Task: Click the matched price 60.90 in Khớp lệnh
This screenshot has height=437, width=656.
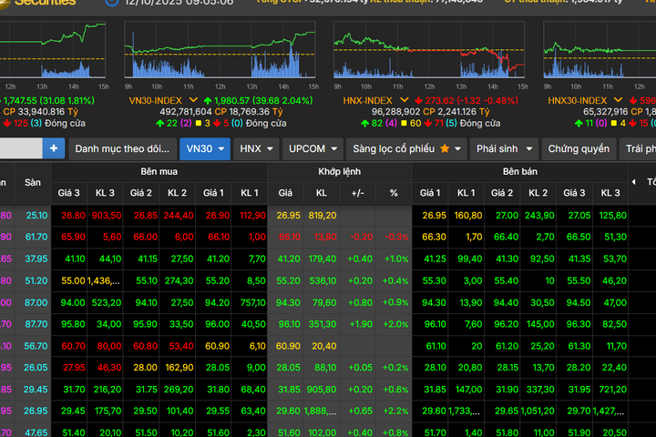Action: pos(288,346)
